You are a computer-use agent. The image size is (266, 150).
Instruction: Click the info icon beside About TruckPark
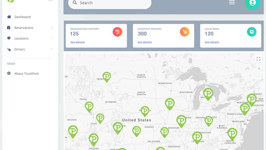click(9, 73)
